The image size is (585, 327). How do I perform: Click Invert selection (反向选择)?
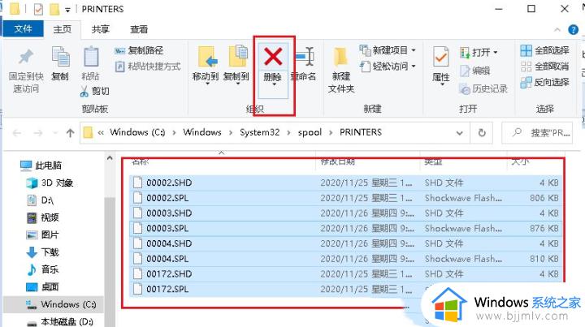click(544, 82)
